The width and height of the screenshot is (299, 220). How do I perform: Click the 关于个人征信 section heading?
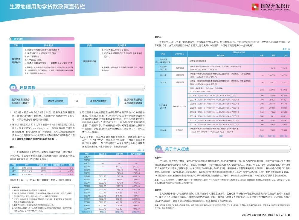click(x=177, y=149)
